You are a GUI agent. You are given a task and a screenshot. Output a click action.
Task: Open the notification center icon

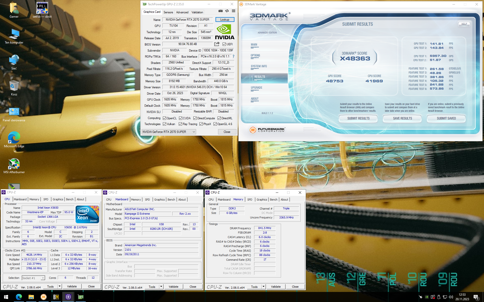(476, 297)
